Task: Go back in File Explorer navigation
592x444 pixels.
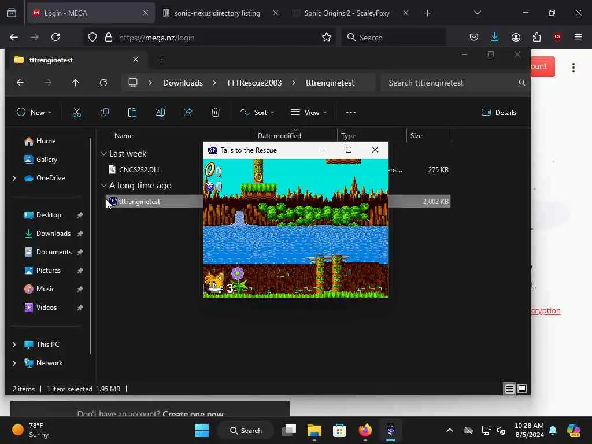Action: pyautogui.click(x=20, y=83)
